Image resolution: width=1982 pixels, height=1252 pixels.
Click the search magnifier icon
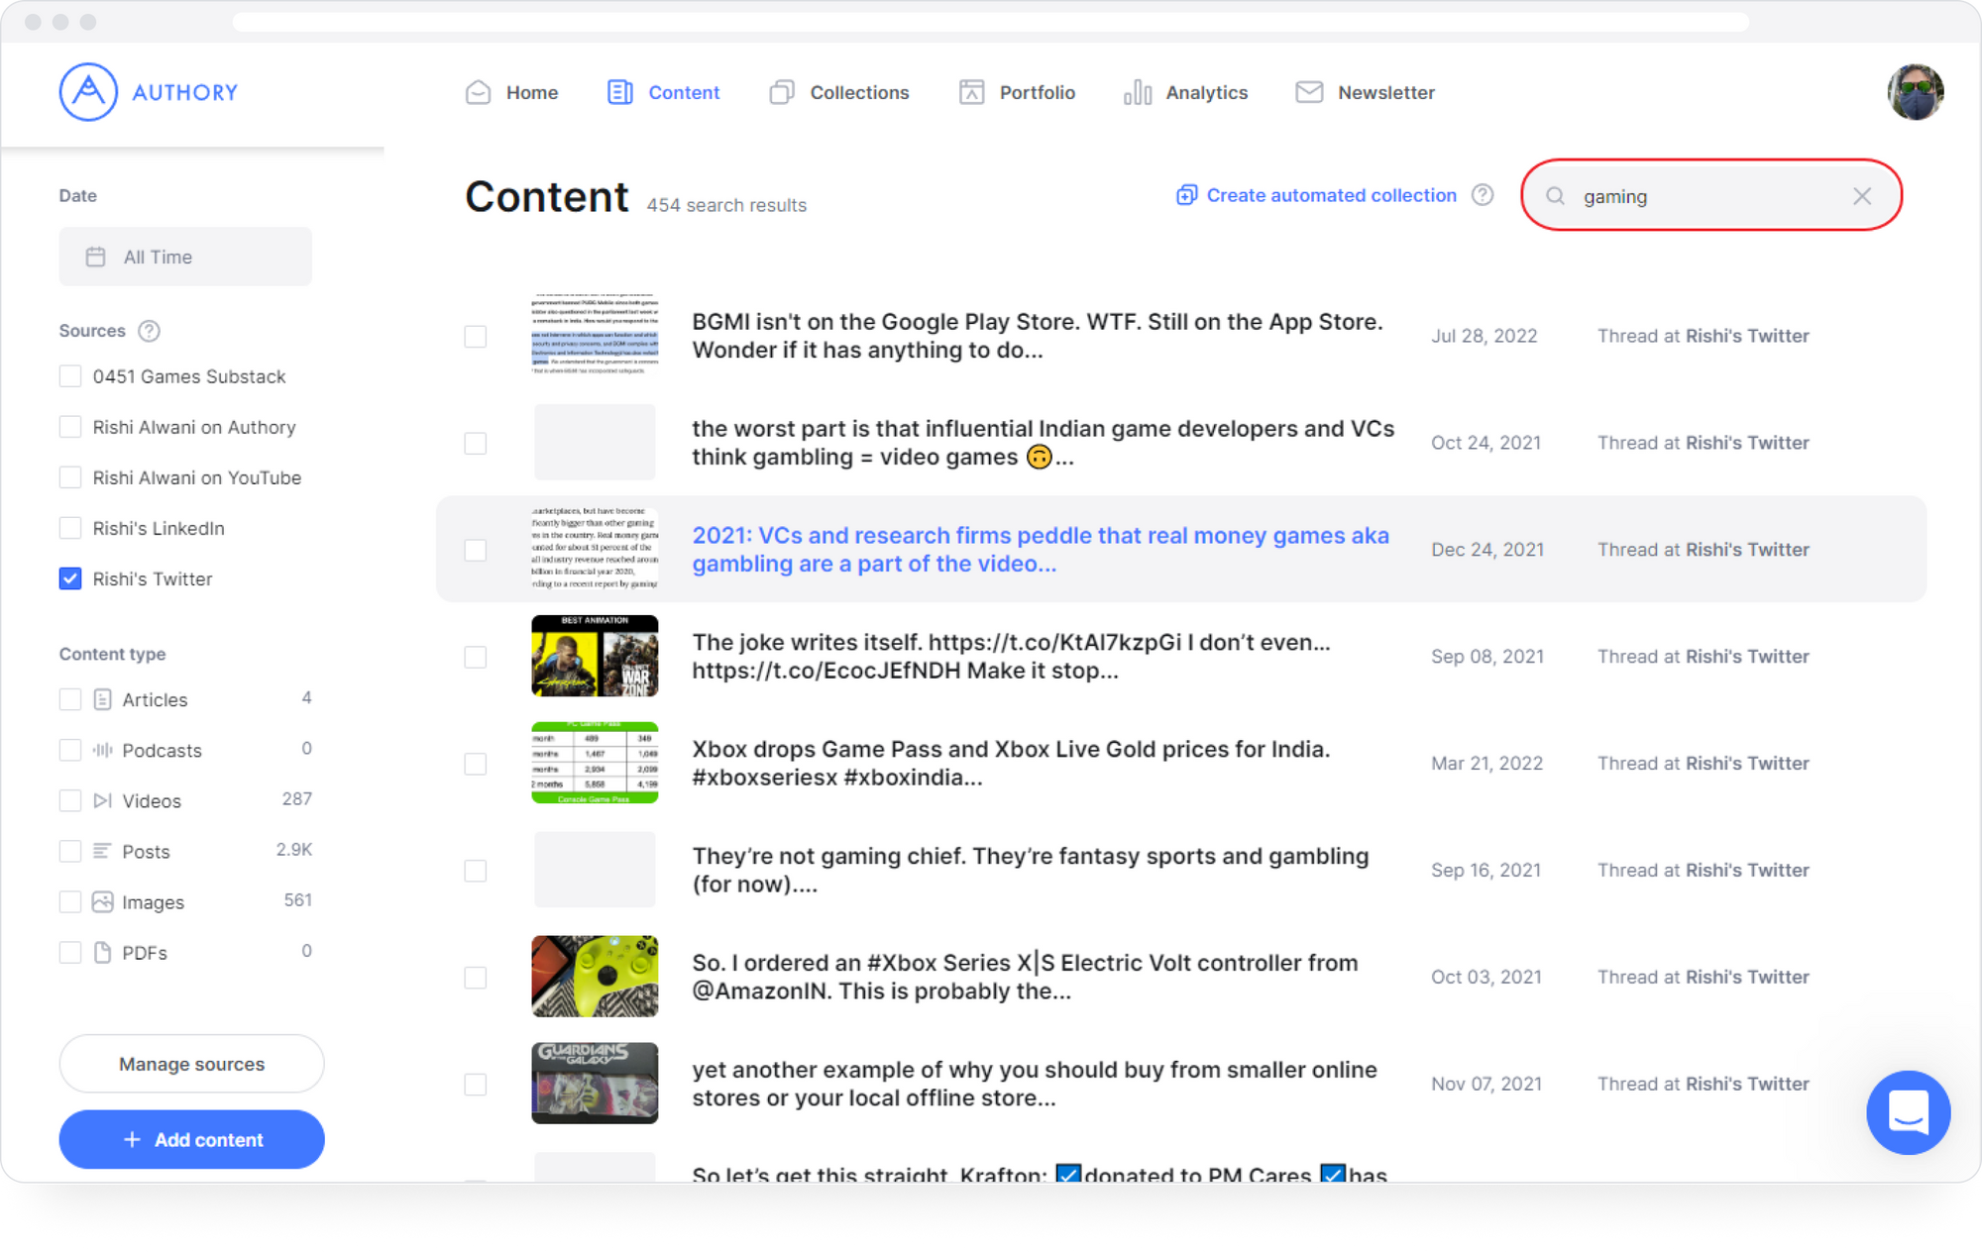tap(1555, 196)
